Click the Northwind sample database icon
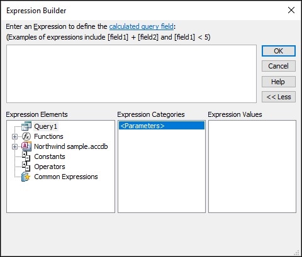 (x=26, y=146)
